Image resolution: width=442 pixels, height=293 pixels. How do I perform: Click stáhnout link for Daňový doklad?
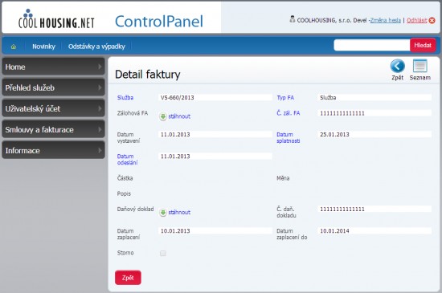pos(179,212)
